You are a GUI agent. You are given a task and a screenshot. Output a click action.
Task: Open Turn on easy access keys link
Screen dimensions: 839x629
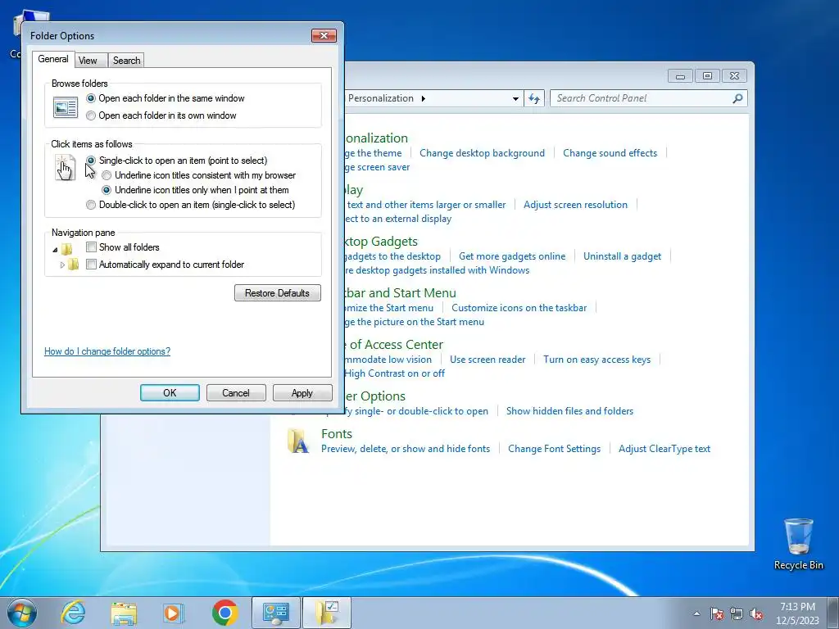point(597,360)
